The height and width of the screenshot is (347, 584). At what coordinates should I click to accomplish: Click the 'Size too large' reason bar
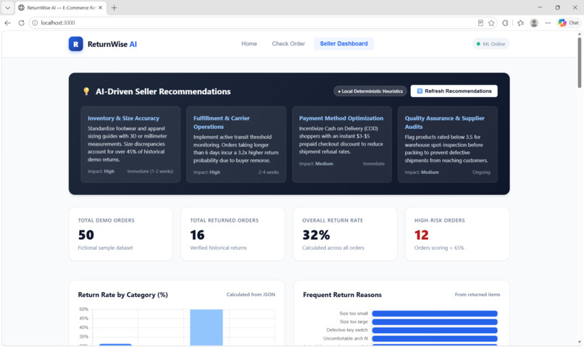tap(435, 322)
